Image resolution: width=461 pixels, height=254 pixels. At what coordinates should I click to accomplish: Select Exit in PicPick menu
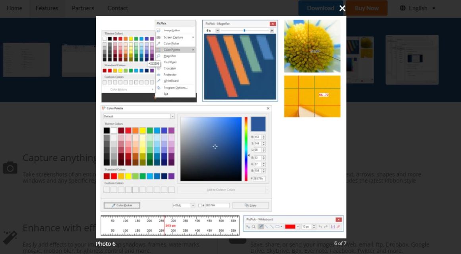pyautogui.click(x=166, y=94)
